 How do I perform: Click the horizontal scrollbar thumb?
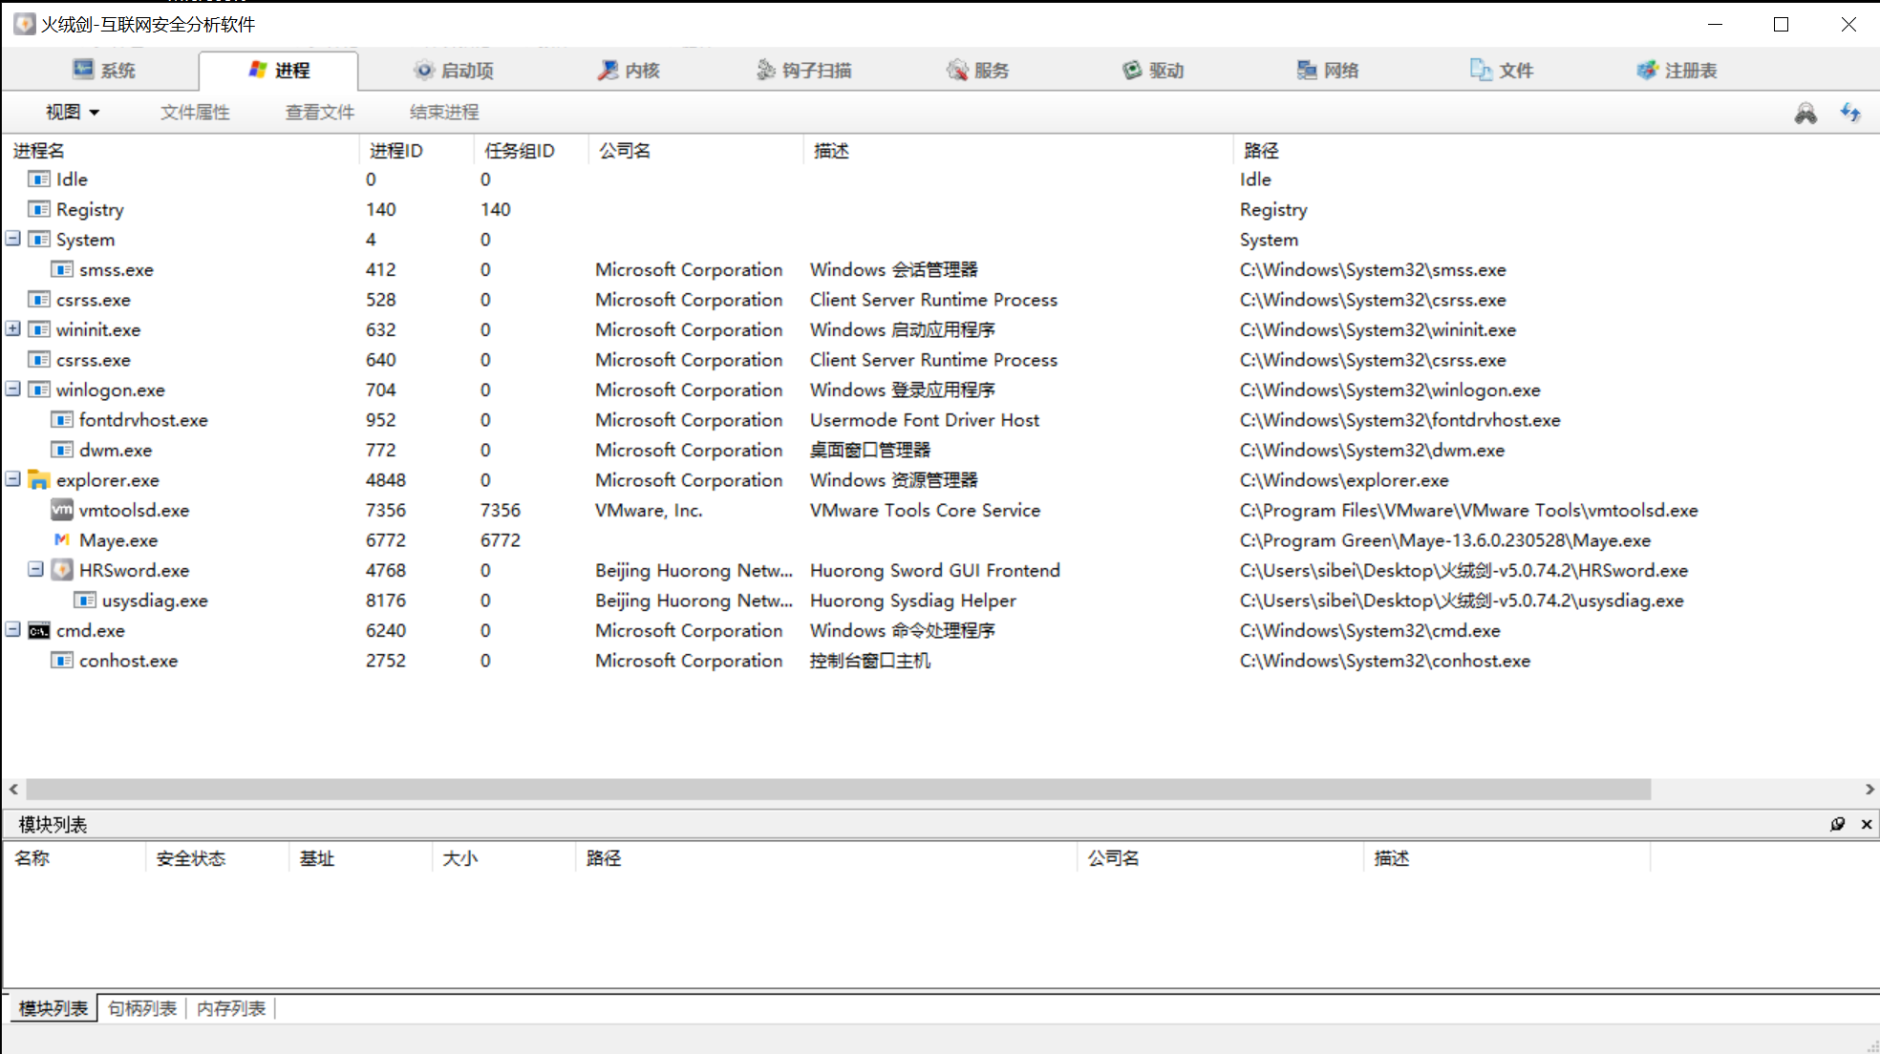pyautogui.click(x=838, y=790)
